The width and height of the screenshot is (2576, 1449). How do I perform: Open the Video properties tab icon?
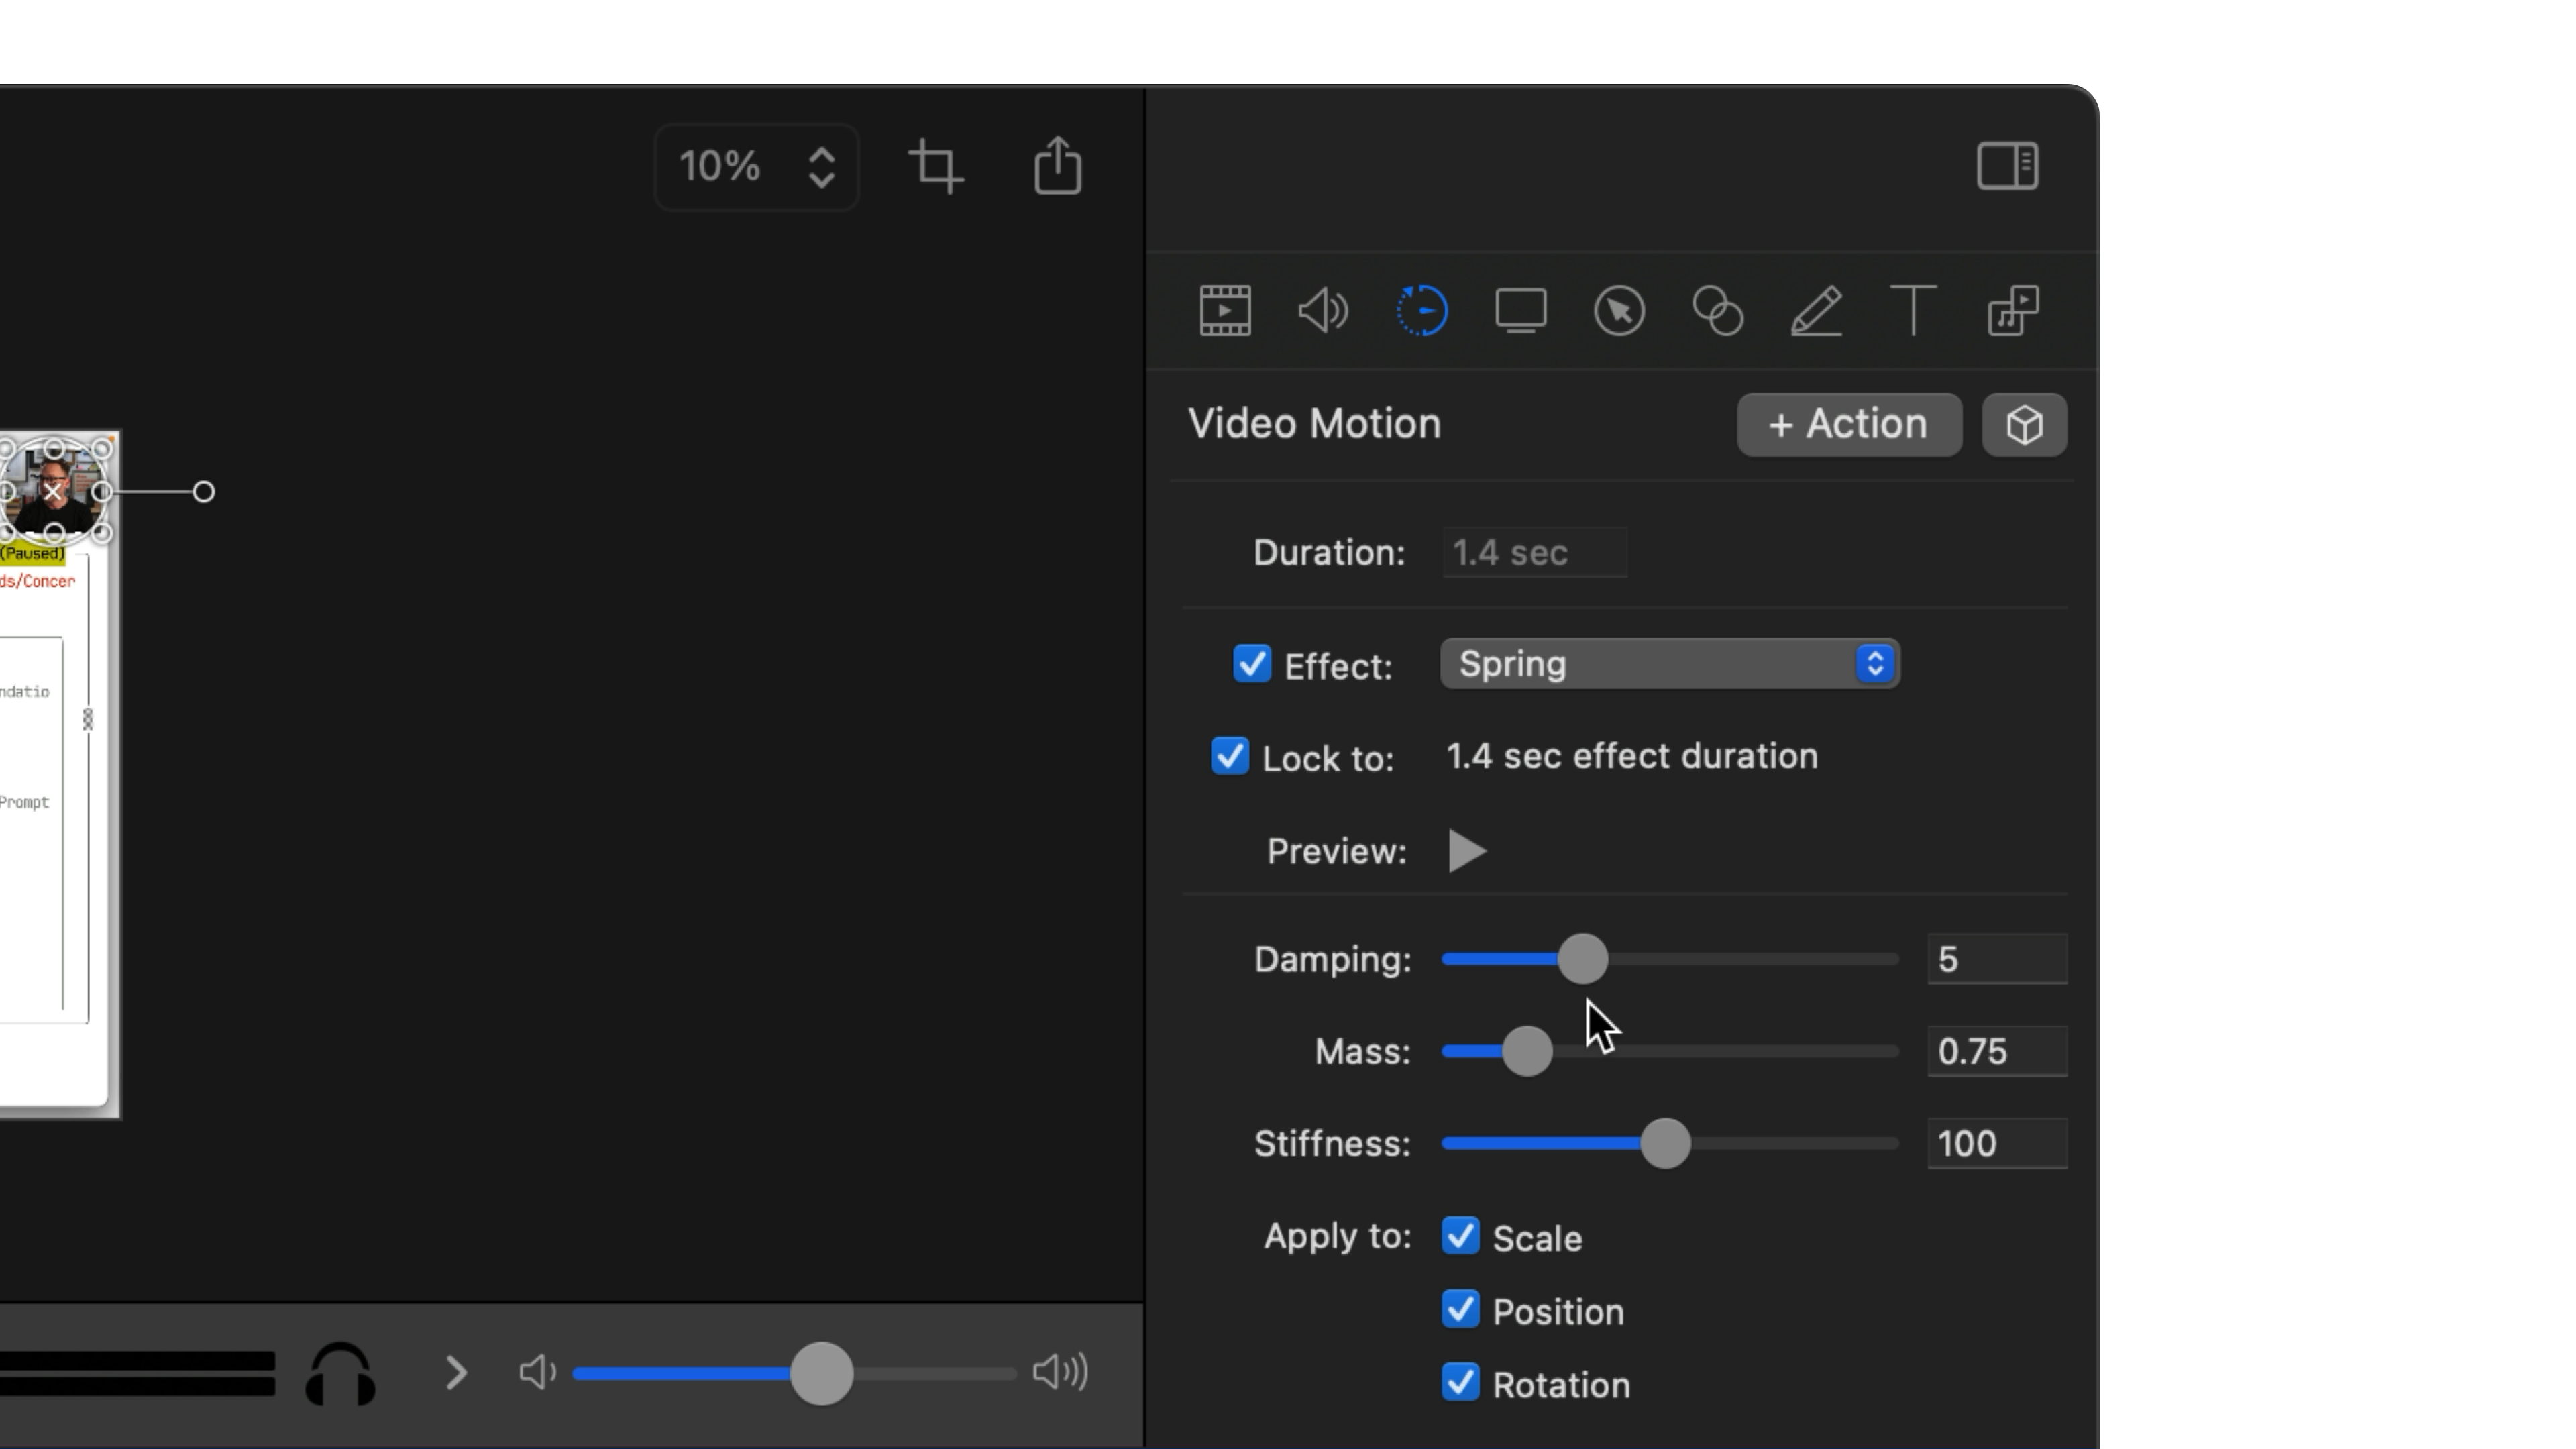tap(1225, 311)
